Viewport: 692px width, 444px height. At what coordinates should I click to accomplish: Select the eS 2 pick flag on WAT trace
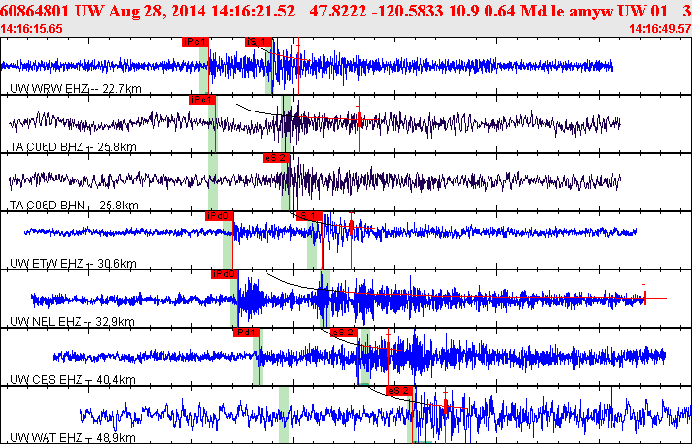399,391
